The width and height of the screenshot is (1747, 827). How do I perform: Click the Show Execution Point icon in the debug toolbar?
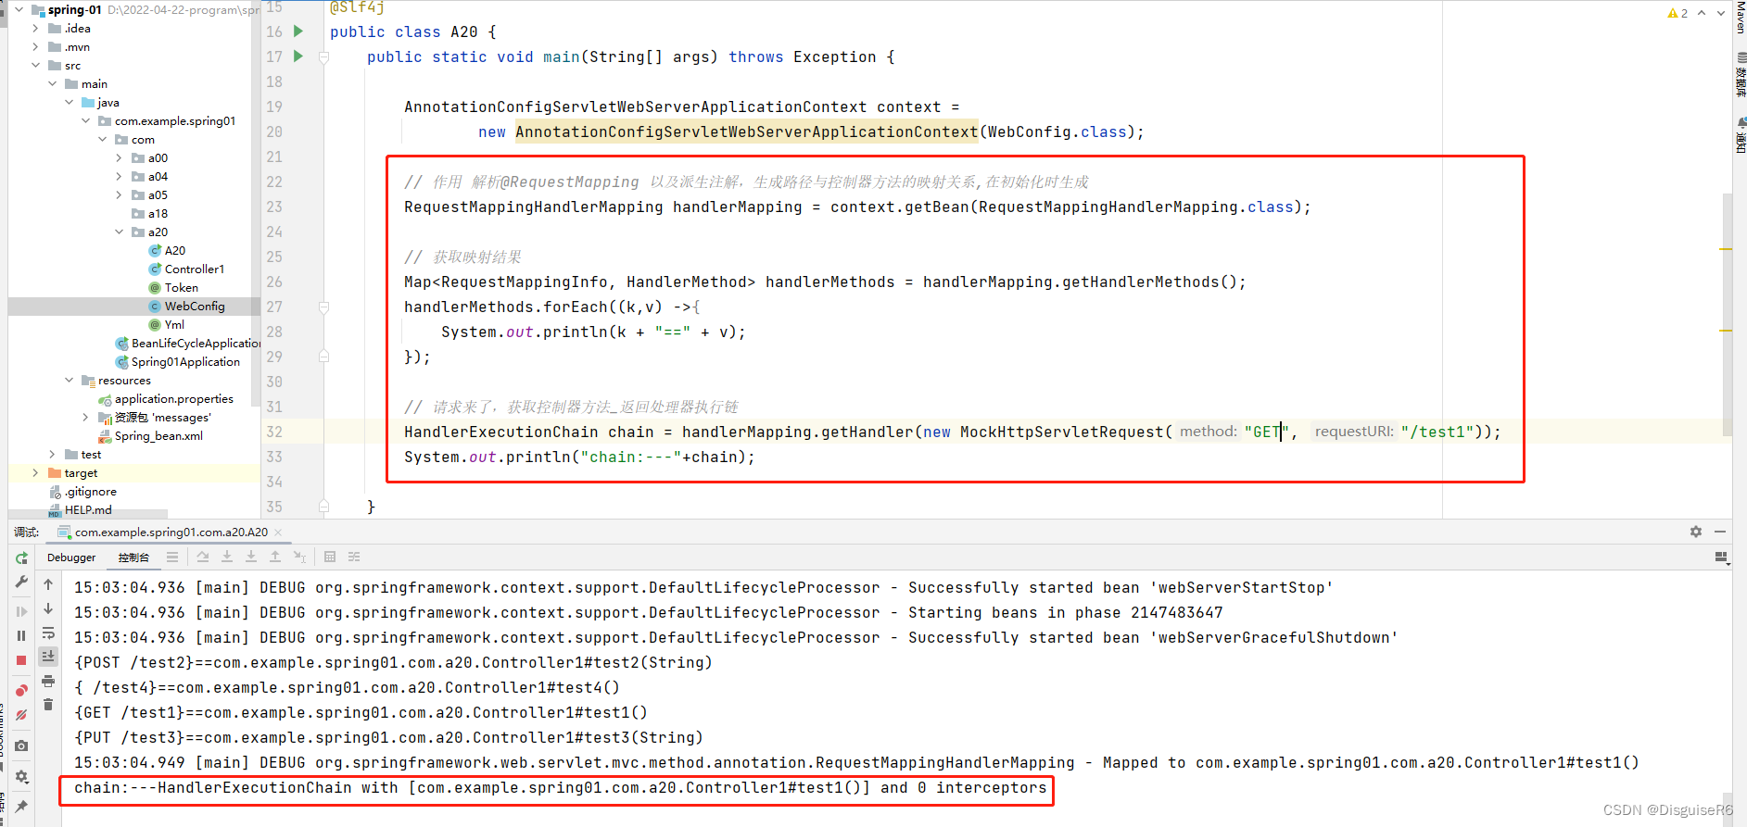click(x=172, y=557)
